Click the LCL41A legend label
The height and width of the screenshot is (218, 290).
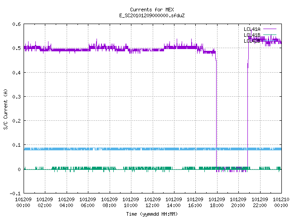tap(252, 29)
